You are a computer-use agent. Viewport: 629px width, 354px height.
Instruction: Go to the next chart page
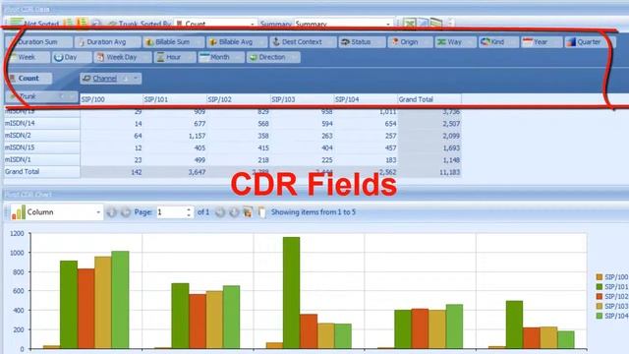coord(219,212)
